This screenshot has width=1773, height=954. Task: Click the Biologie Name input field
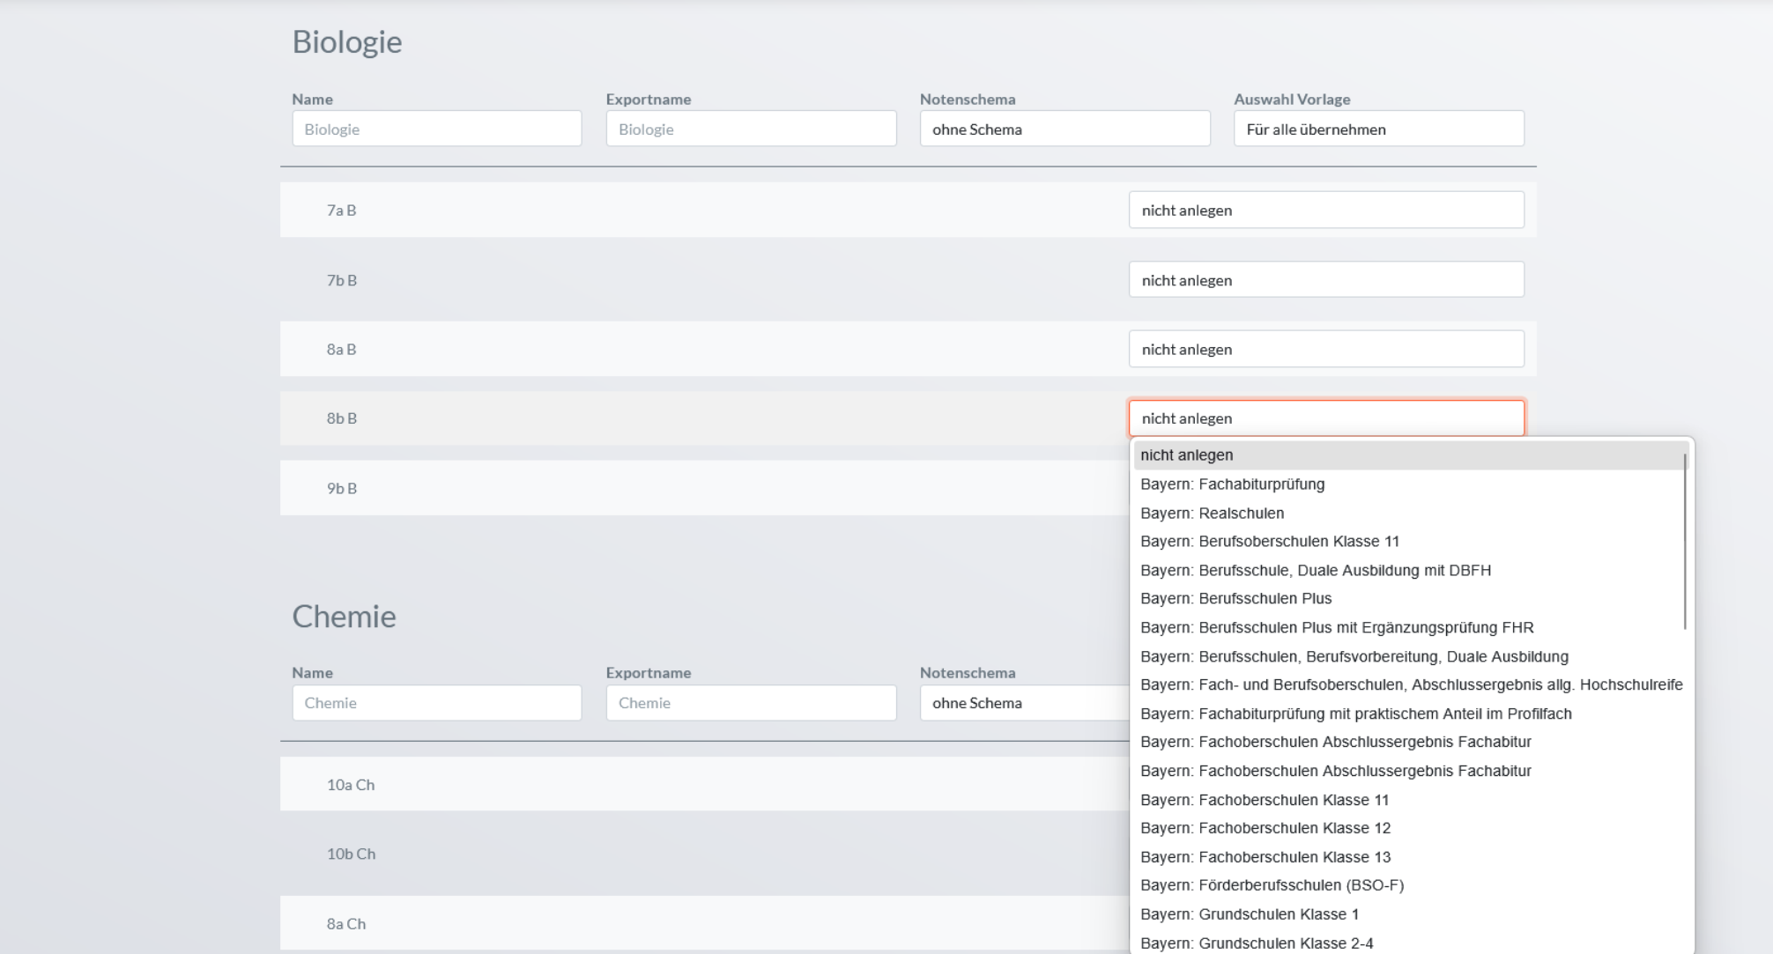(x=436, y=129)
